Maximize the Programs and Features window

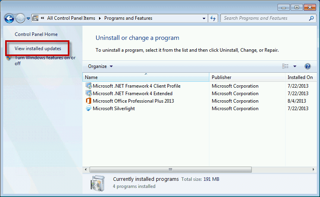297,8
